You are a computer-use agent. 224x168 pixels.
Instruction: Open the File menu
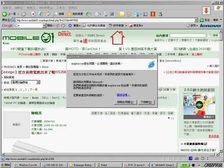(x=7, y=8)
